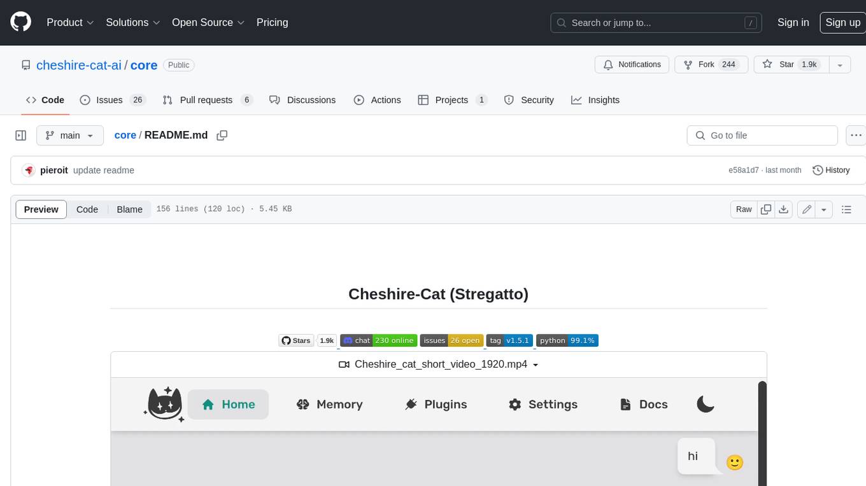Click the GitHub logo icon
The image size is (866, 486).
coord(21,22)
